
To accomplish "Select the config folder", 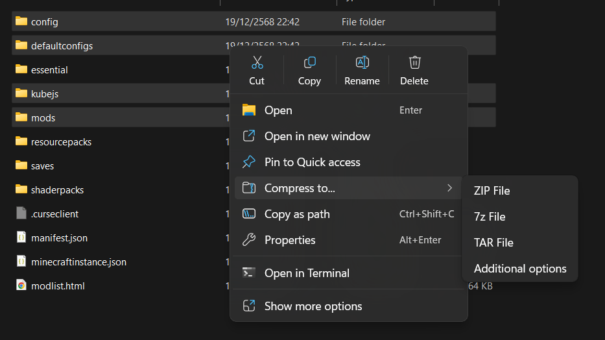I will 44,22.
